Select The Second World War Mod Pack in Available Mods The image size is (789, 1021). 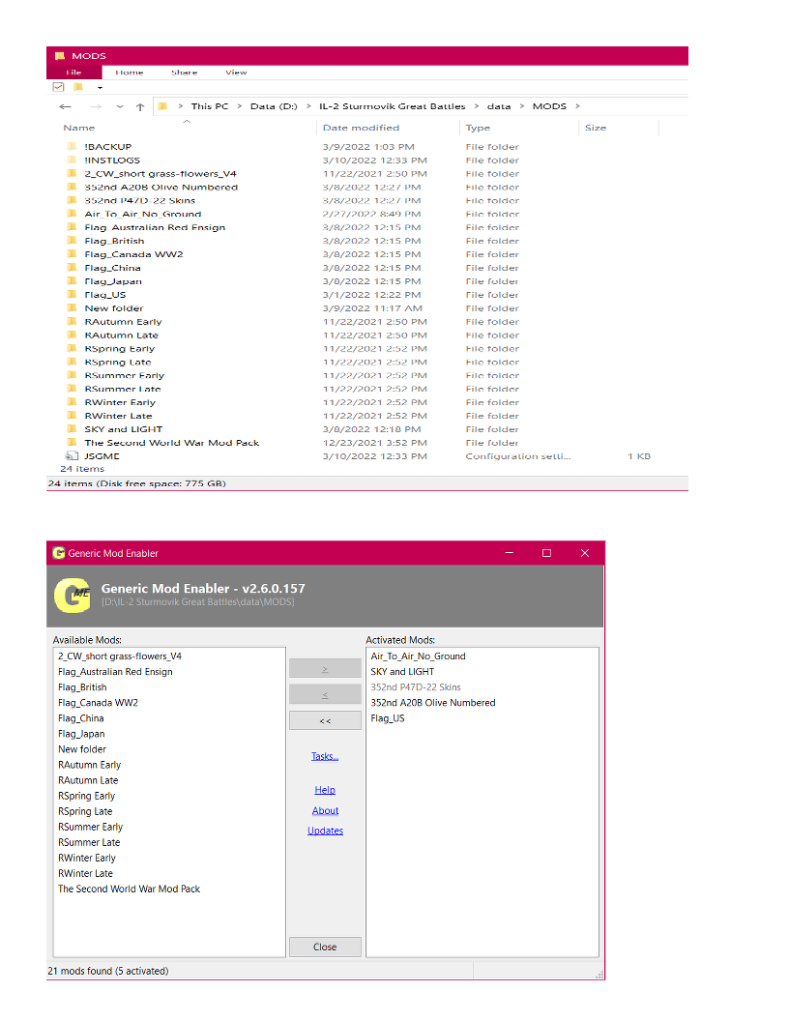pyautogui.click(x=129, y=889)
